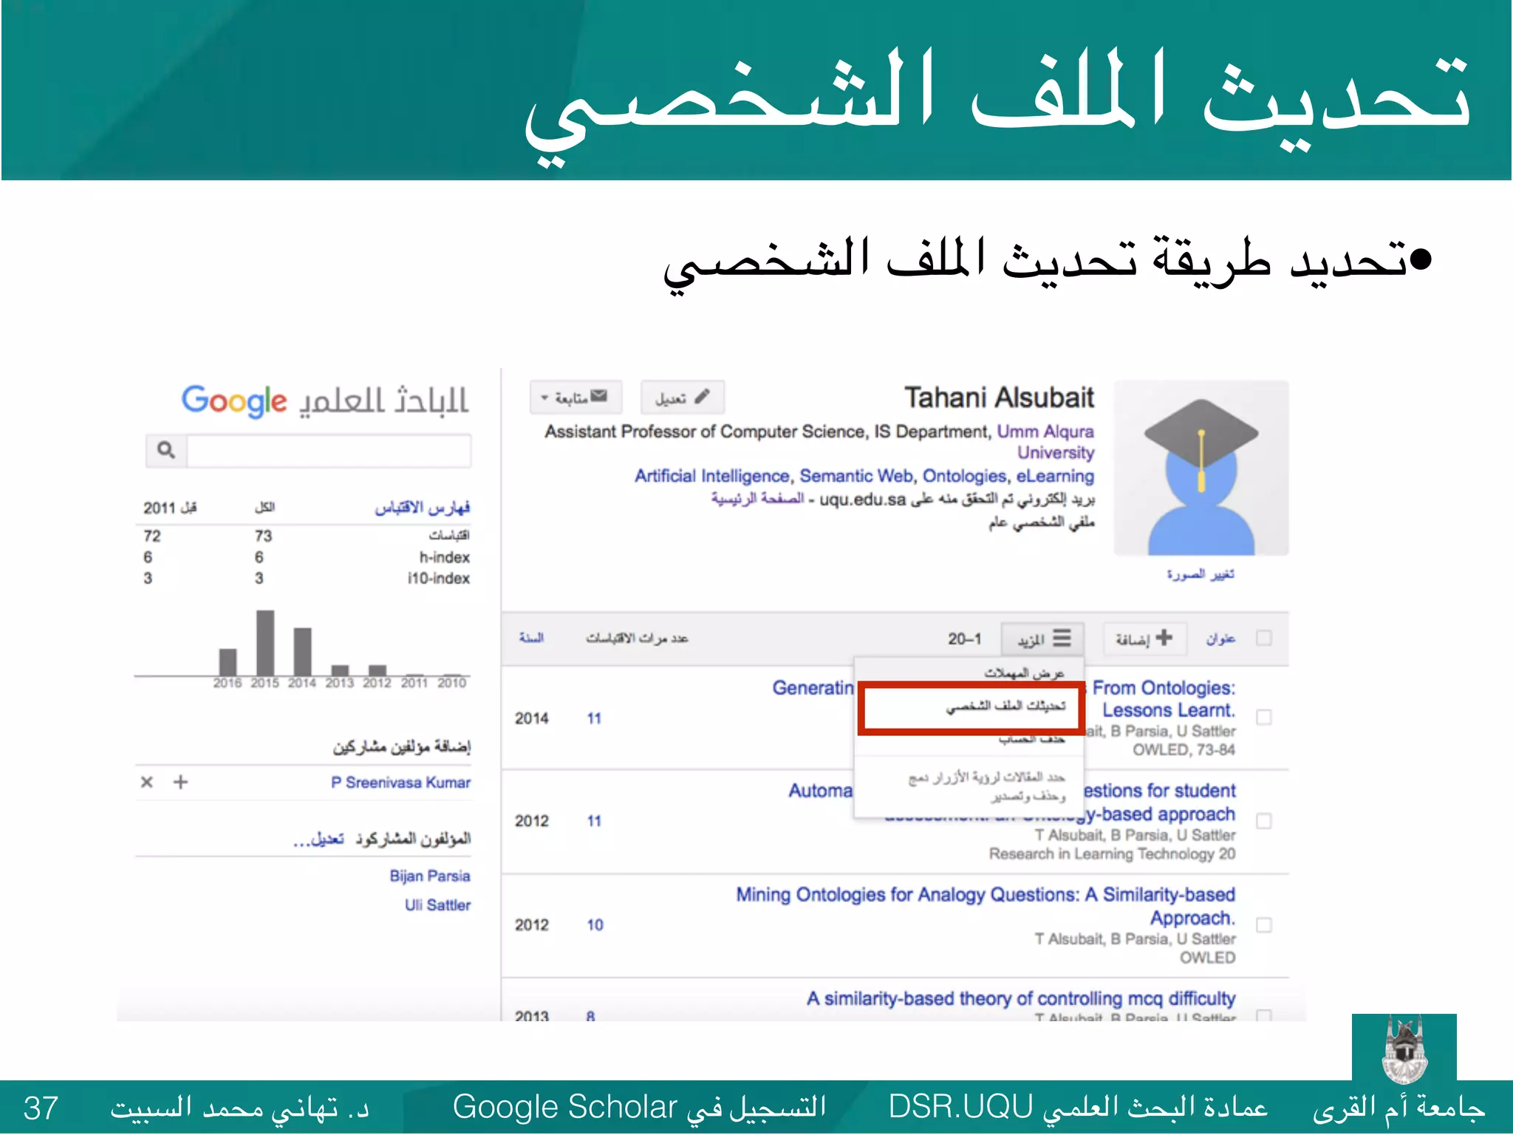Choose view trash item in dropdown menu
1513x1135 pixels.
[1024, 673]
